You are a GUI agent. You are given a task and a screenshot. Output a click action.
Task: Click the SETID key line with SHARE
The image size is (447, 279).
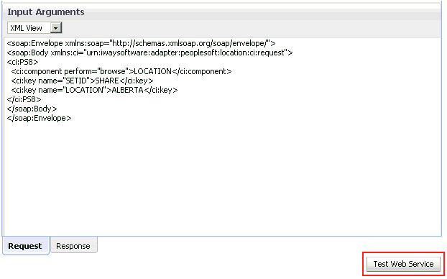[x=82, y=81]
